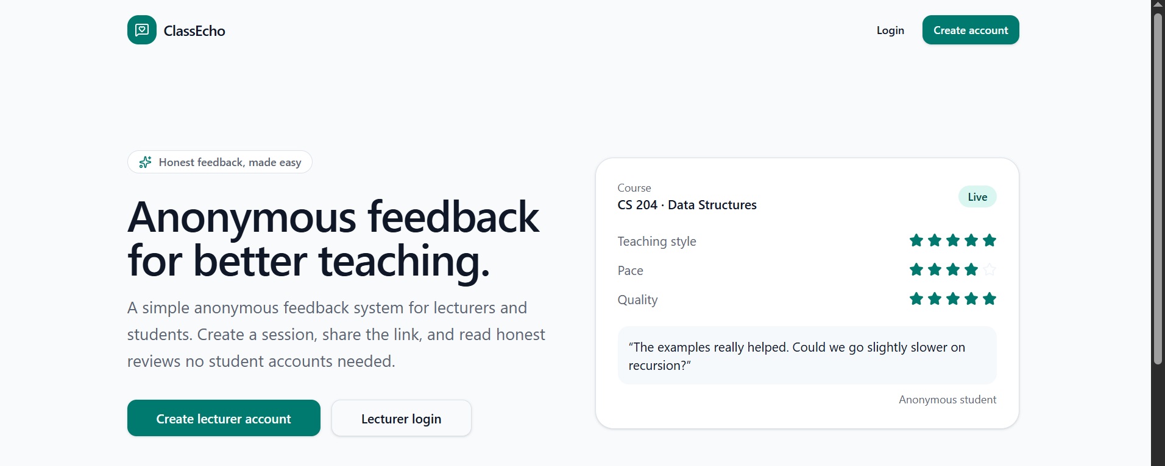Click the Anonymous student label

pyautogui.click(x=947, y=400)
